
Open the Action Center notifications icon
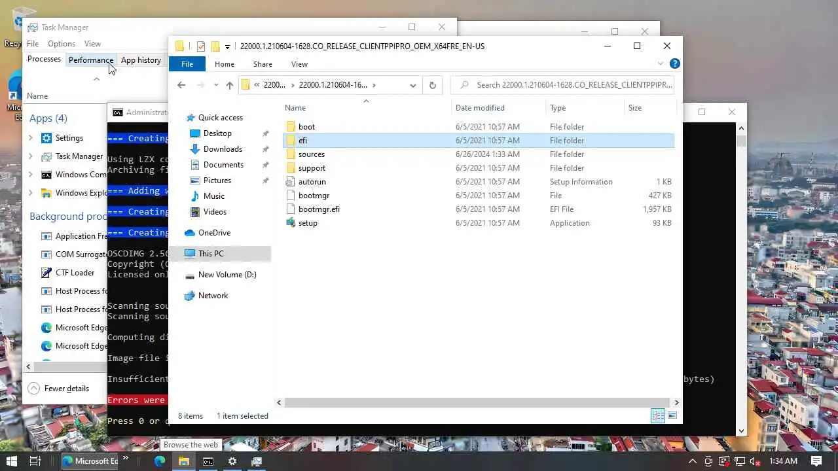tap(816, 461)
